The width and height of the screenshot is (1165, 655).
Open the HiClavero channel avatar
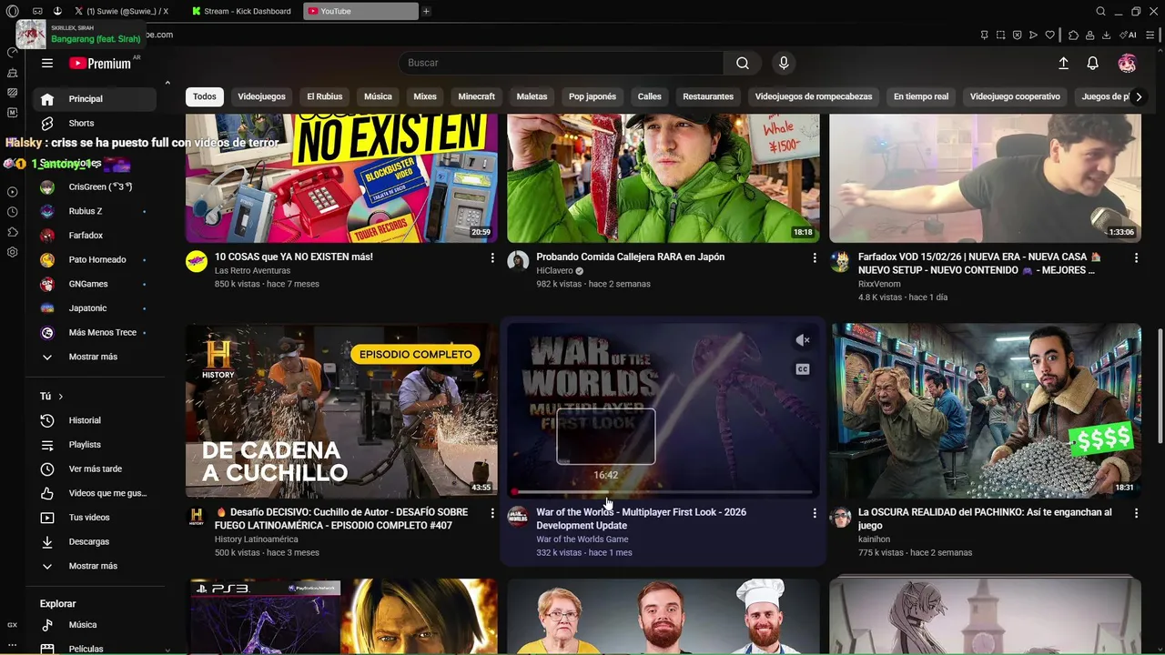click(x=518, y=262)
